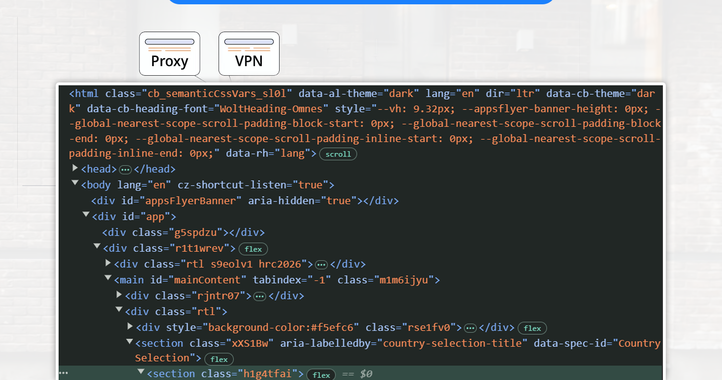Click the scroll badge on the html element

coord(338,154)
